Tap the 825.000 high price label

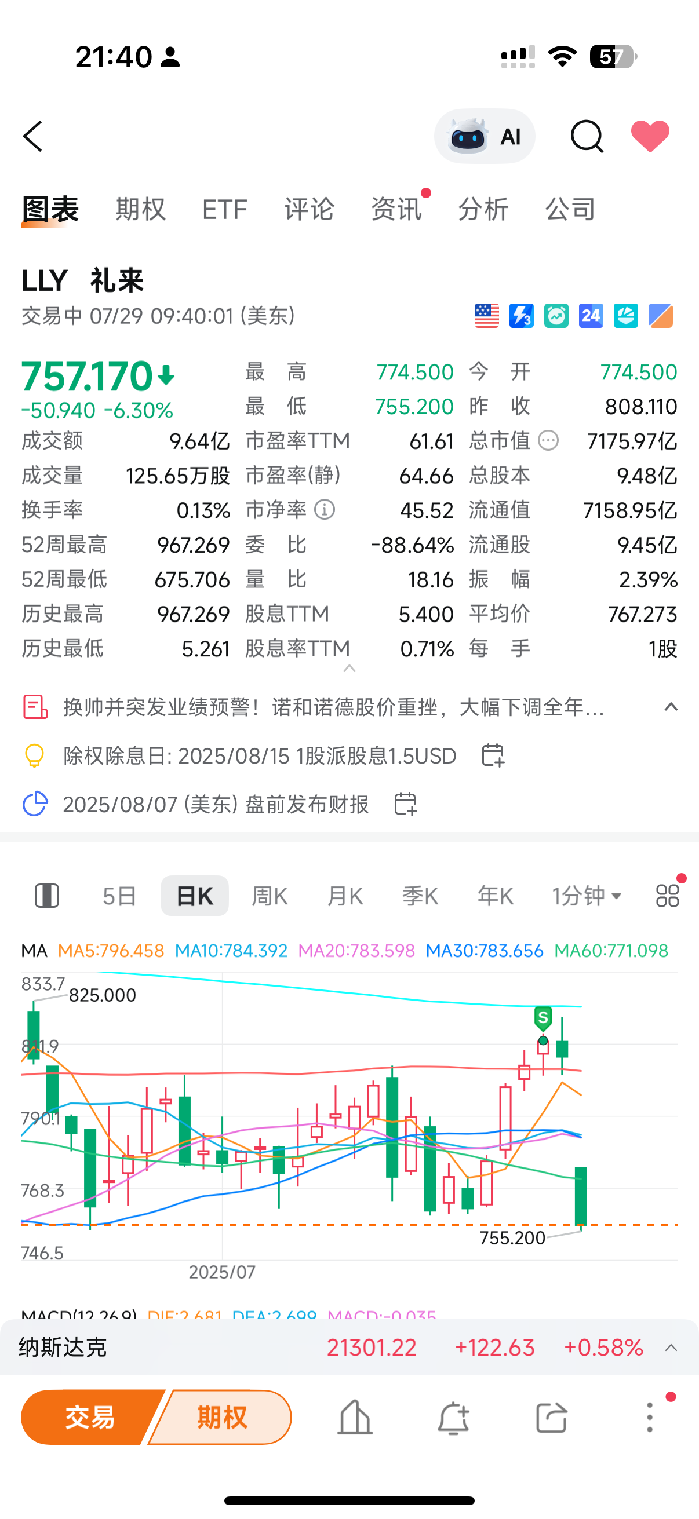(103, 995)
